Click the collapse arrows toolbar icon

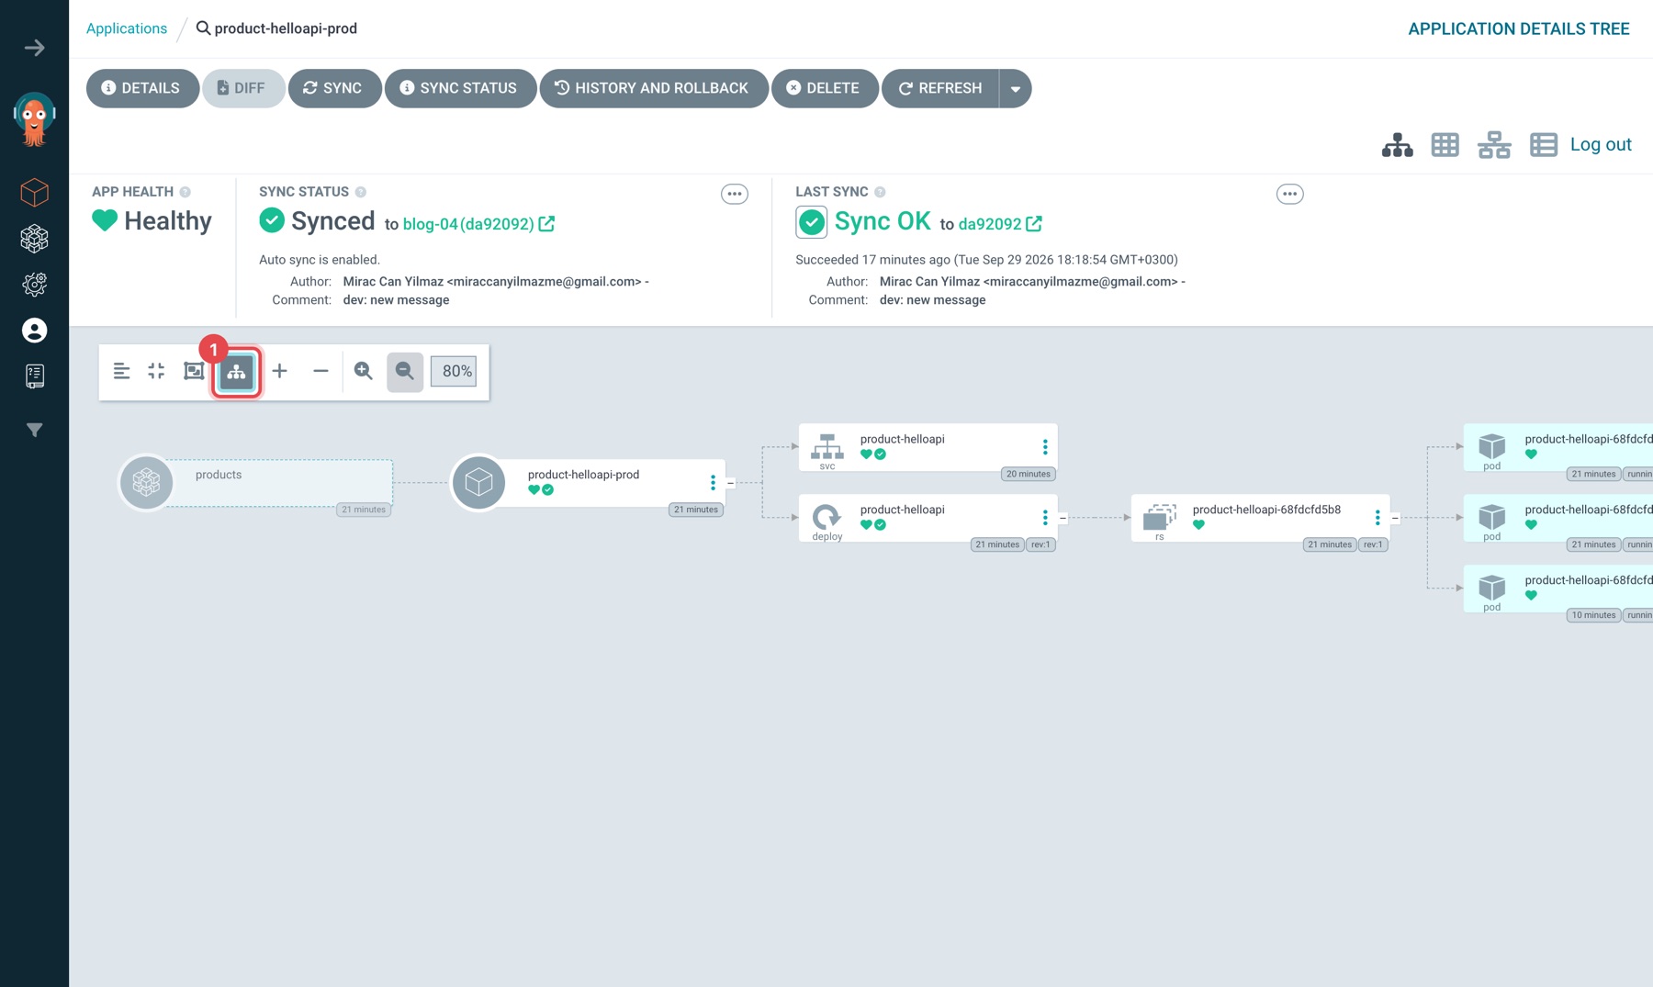(156, 371)
